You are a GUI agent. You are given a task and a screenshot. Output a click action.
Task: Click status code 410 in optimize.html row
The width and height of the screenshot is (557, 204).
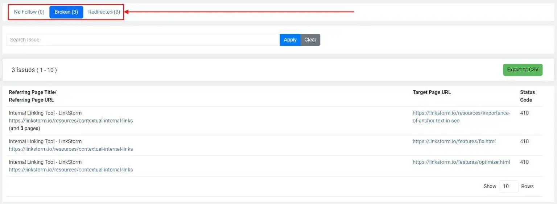tap(524, 162)
